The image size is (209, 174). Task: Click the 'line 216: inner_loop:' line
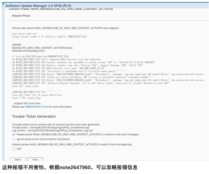[x=26, y=86]
